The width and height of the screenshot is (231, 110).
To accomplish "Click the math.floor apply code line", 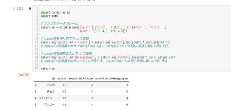I will coord(106,42).
